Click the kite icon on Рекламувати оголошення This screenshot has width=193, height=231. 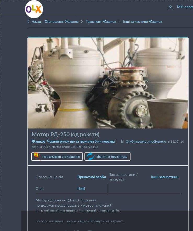(x=37, y=156)
